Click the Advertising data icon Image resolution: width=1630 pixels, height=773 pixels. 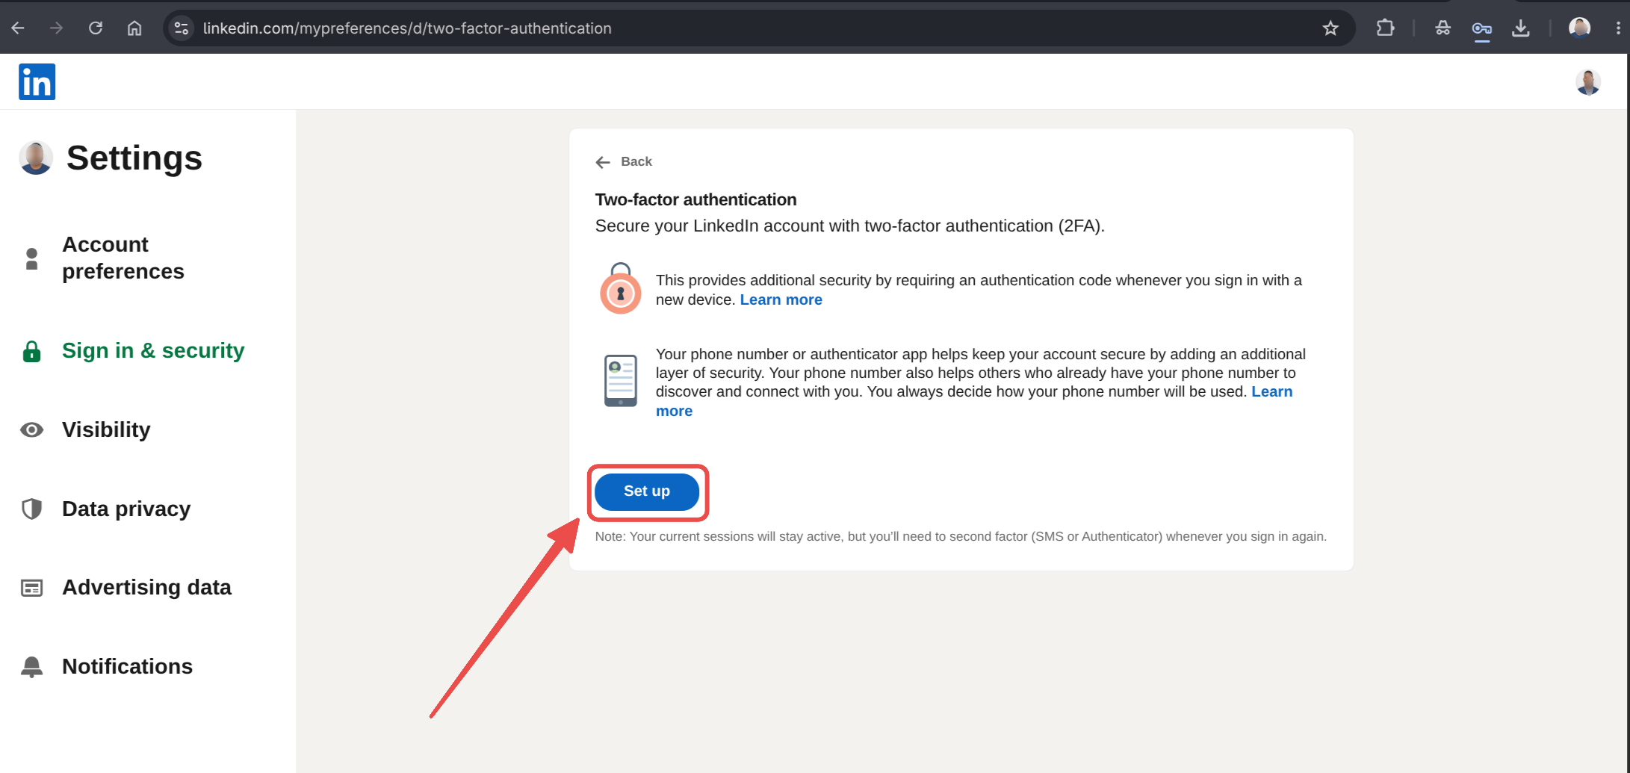point(31,588)
